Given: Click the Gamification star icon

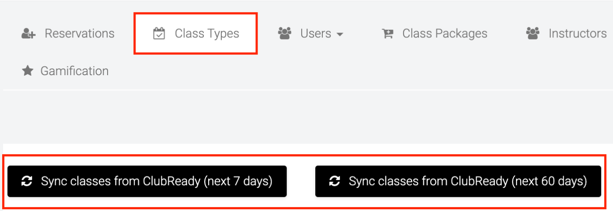Looking at the screenshot, I should [x=28, y=71].
